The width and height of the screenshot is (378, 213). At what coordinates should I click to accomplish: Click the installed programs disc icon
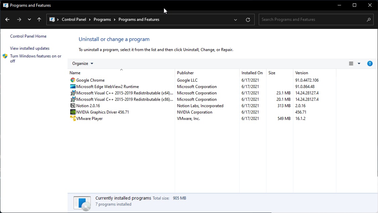[x=82, y=203]
